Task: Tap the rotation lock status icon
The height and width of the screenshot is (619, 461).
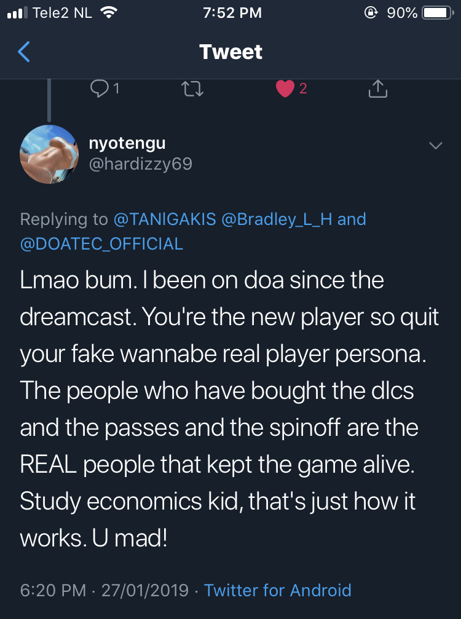Action: 371,13
